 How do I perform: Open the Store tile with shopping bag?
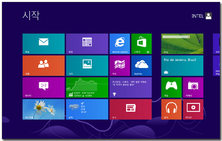pos(141,44)
